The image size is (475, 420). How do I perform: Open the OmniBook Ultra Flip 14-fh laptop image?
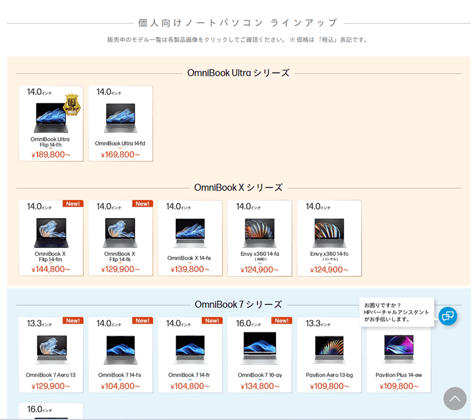tap(51, 118)
